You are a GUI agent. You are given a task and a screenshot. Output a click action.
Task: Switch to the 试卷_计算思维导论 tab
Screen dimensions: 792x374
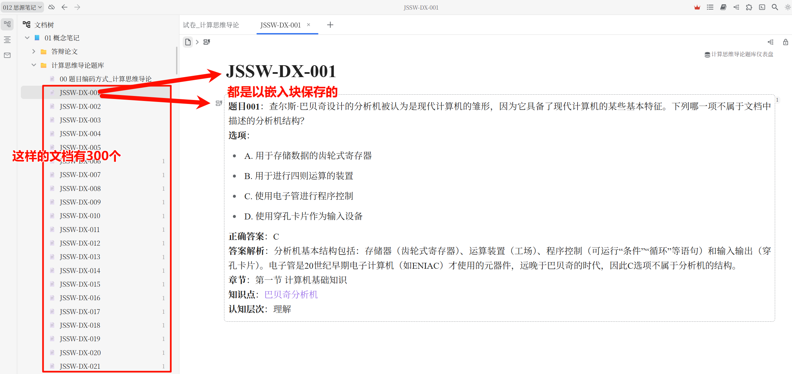point(211,25)
